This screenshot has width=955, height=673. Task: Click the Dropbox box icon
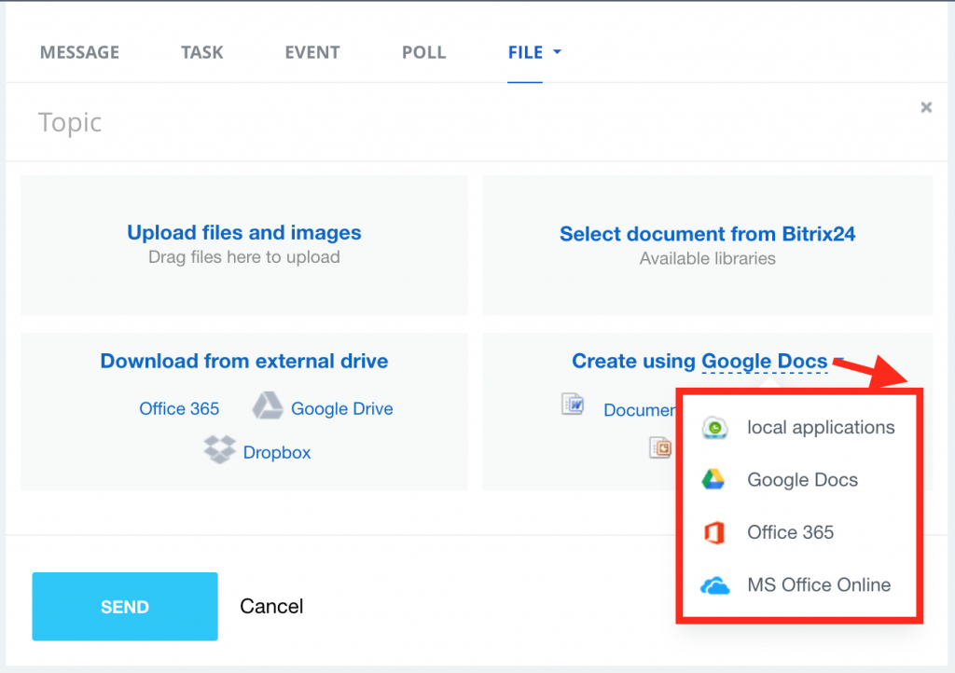coord(219,449)
